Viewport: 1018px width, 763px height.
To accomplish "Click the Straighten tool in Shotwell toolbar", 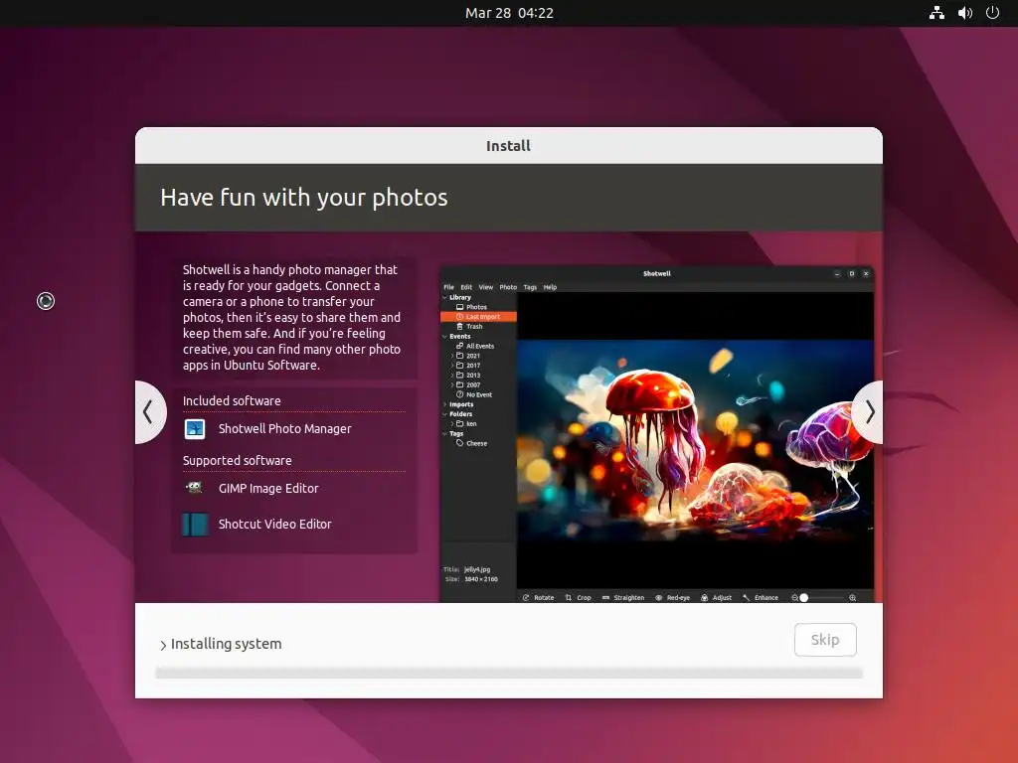I will click(622, 597).
